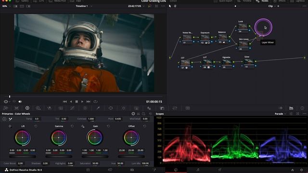This screenshot has height=173, width=308.
Task: Toggle bypass color grades in viewer
Action: 150,6
